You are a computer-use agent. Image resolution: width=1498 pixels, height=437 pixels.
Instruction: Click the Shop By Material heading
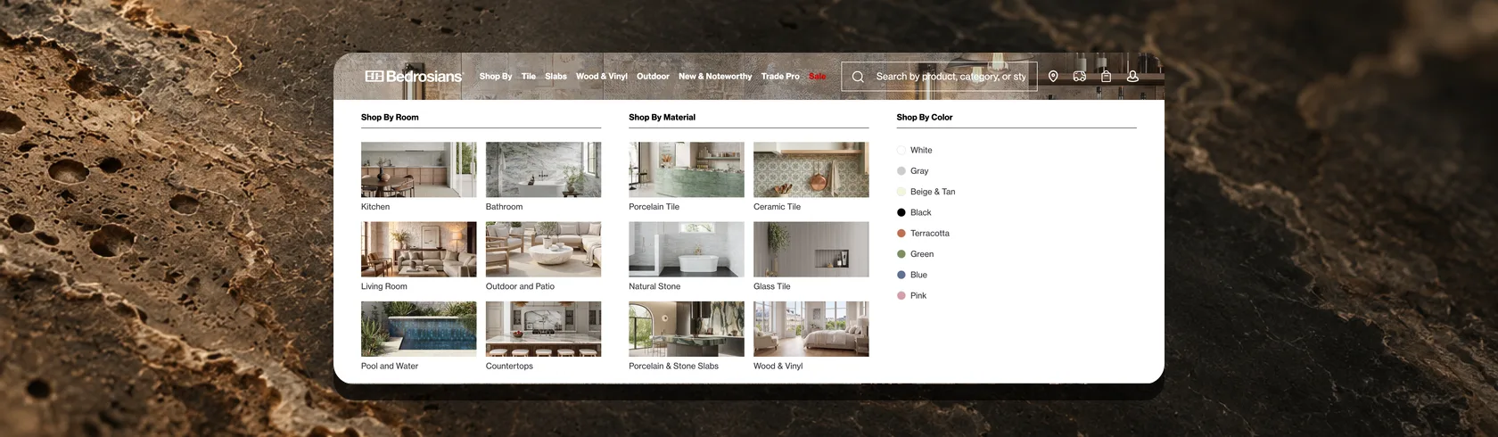(x=663, y=118)
